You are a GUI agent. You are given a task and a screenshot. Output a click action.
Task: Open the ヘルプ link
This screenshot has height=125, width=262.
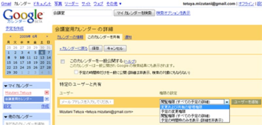click(x=130, y=61)
